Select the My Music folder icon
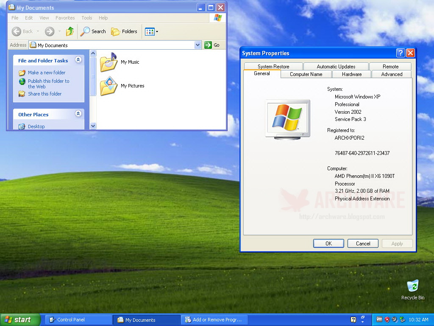This screenshot has height=326, width=434. pos(108,62)
